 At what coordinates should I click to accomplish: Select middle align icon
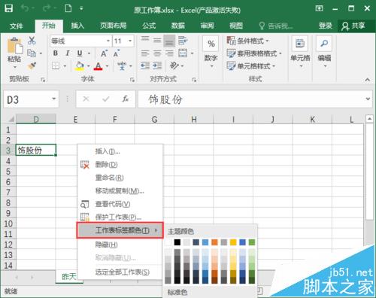[157, 40]
